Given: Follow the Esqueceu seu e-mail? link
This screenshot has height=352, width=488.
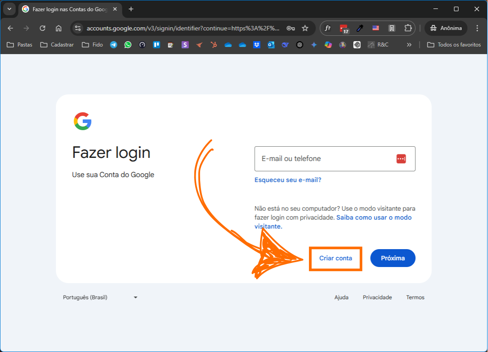Looking at the screenshot, I should coord(287,180).
